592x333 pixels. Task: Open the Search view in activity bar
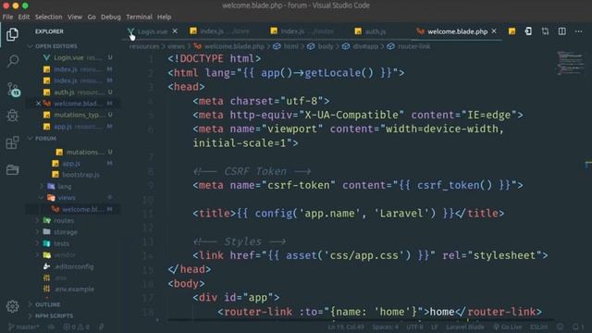click(12, 60)
